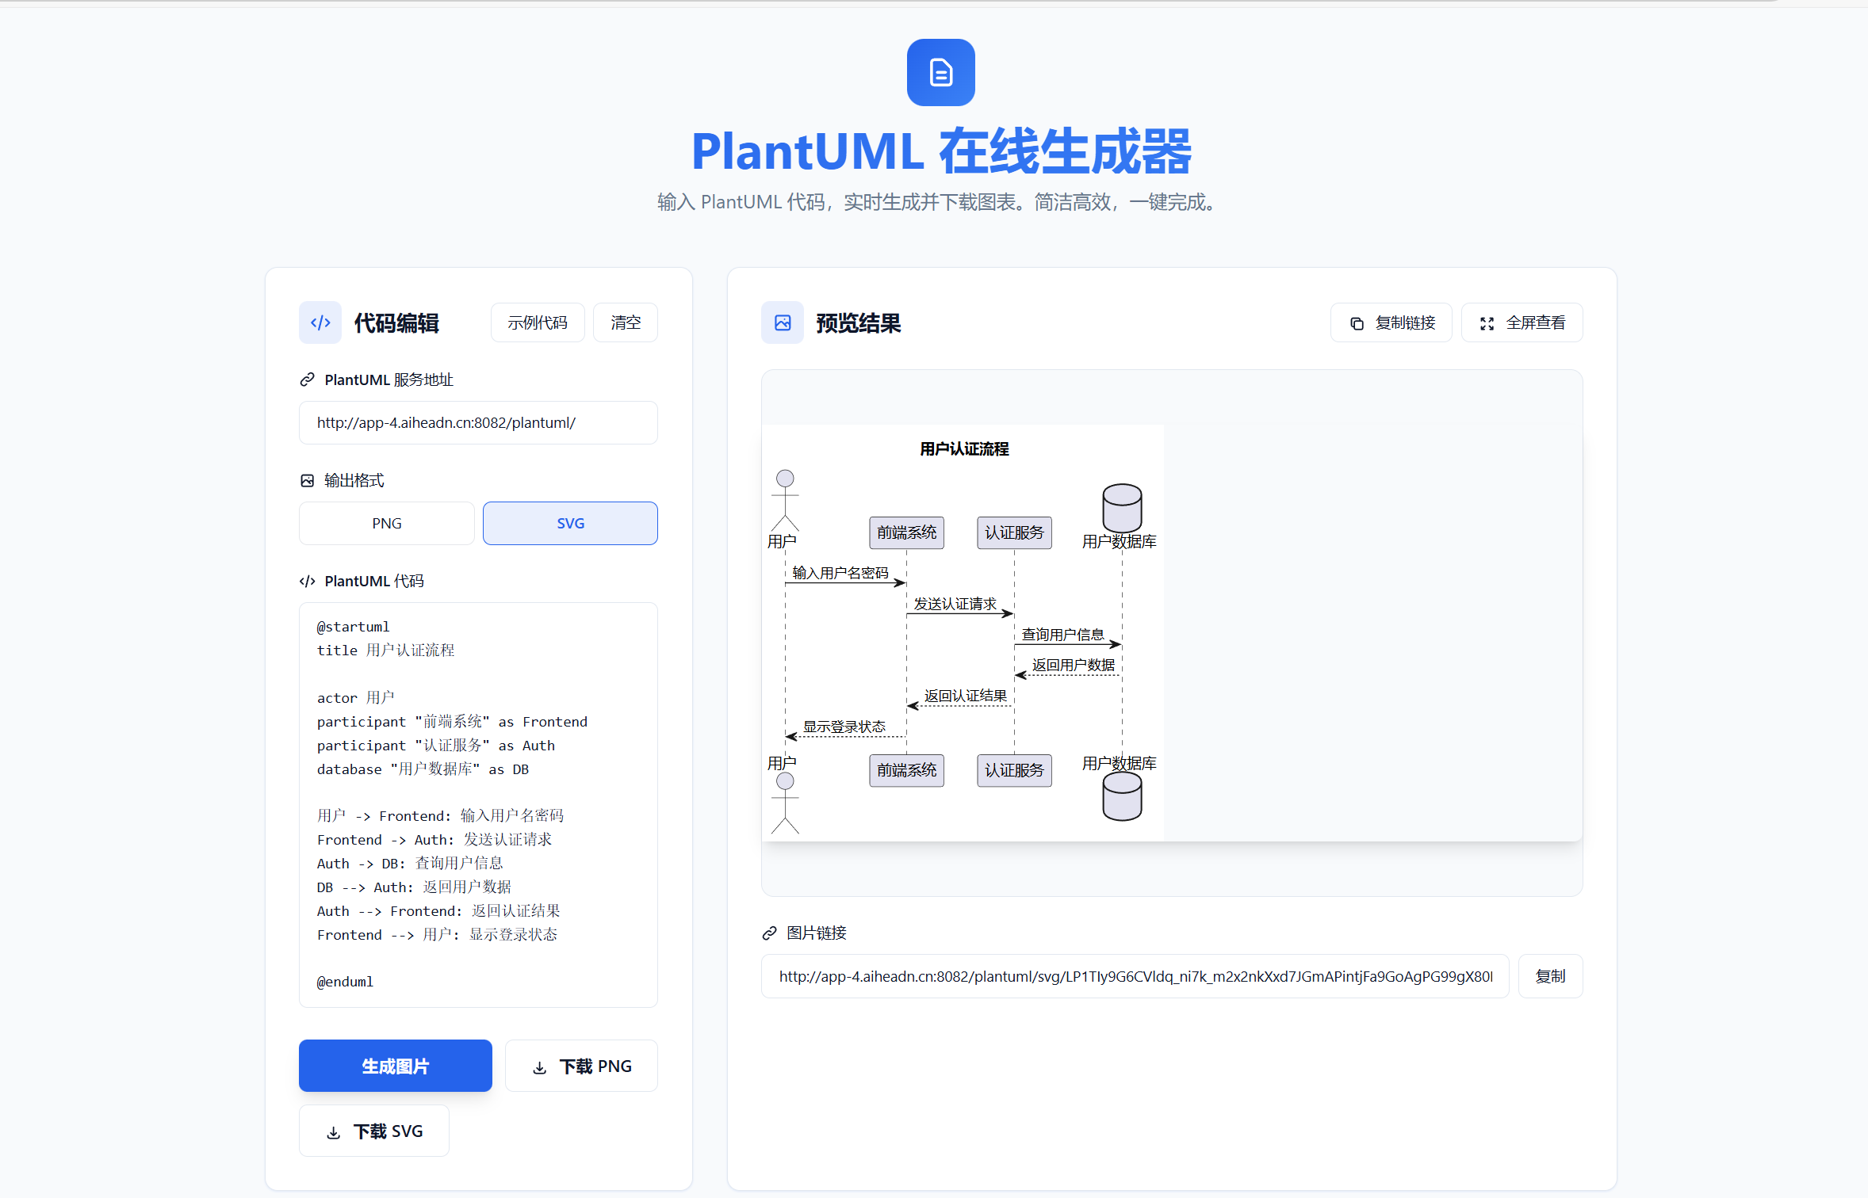Click the download icon beside 下载 PNG

540,1067
